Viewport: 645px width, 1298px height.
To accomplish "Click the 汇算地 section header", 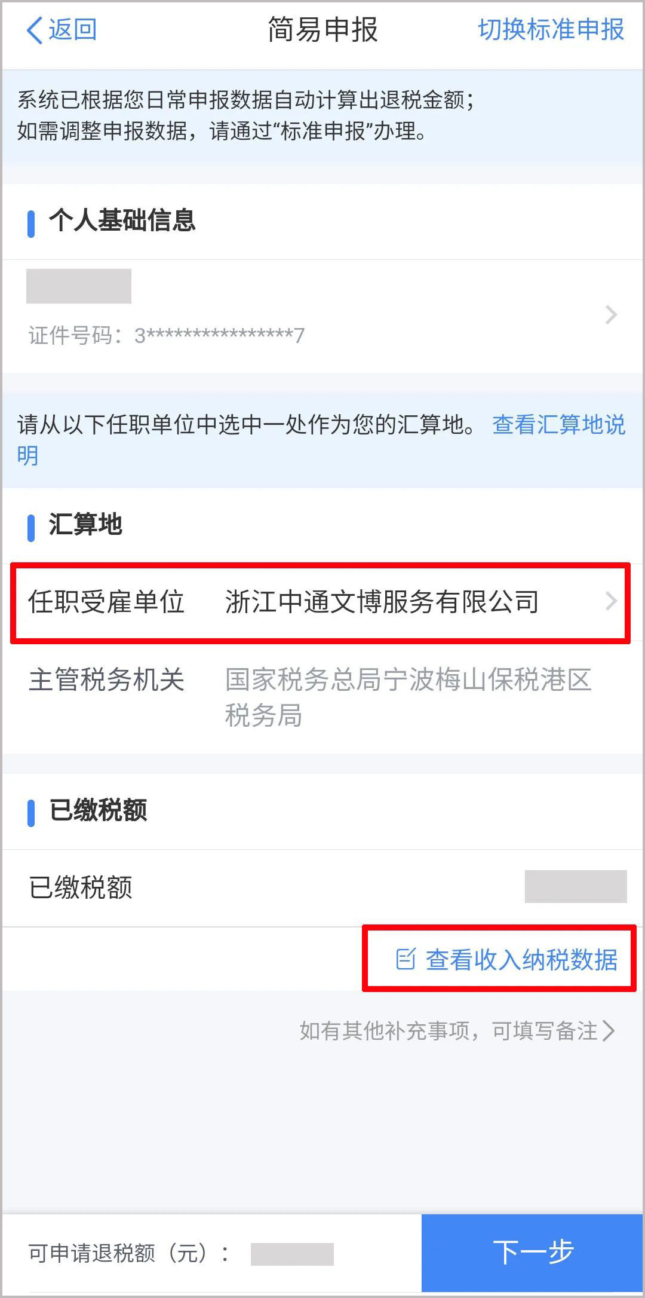I will pos(85,525).
